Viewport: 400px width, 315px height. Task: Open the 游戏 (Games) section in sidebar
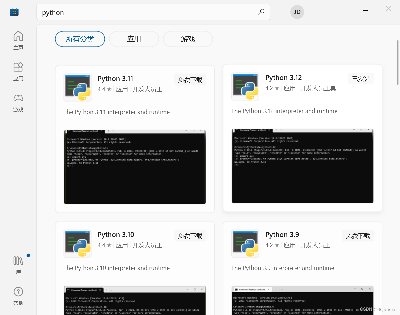[18, 102]
